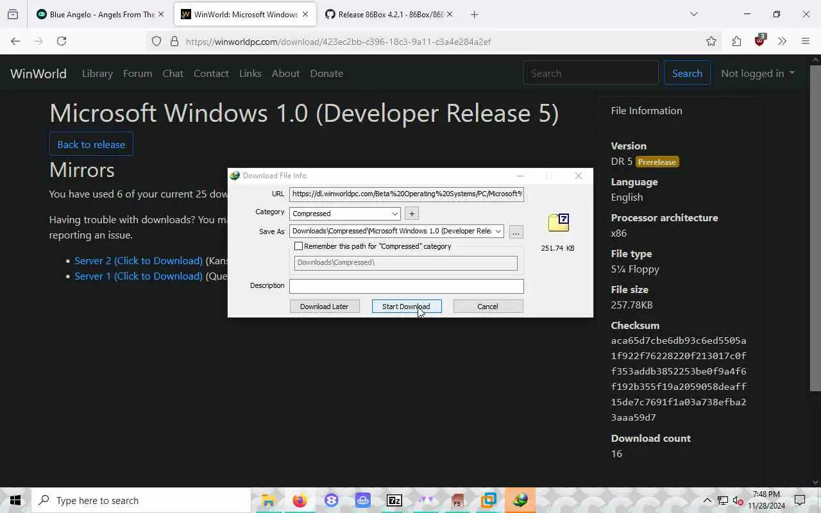Browse for save location with ellipsis button
Image resolution: width=821 pixels, height=513 pixels.
click(516, 232)
